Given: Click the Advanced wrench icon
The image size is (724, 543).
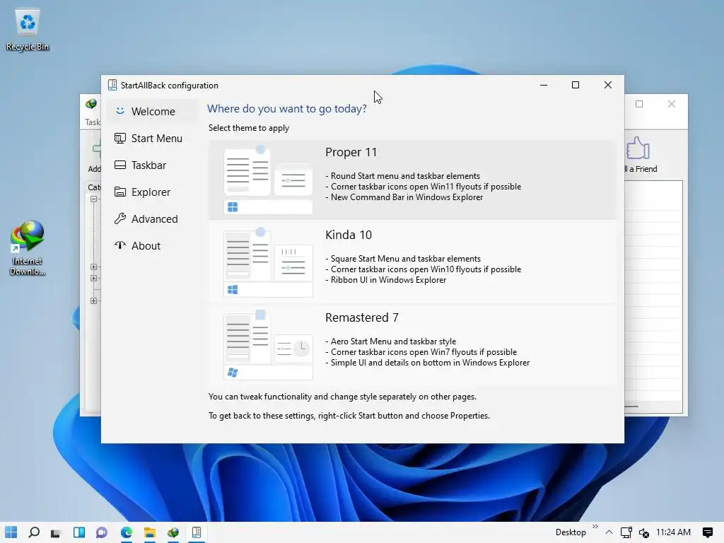Looking at the screenshot, I should click(120, 218).
